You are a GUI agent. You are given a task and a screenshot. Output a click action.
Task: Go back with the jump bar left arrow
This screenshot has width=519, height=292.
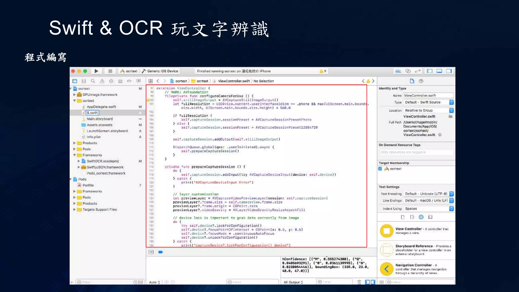point(158,81)
